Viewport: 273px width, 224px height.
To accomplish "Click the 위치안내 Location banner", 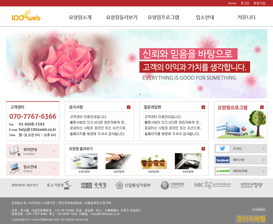I will pyautogui.click(x=33, y=151).
